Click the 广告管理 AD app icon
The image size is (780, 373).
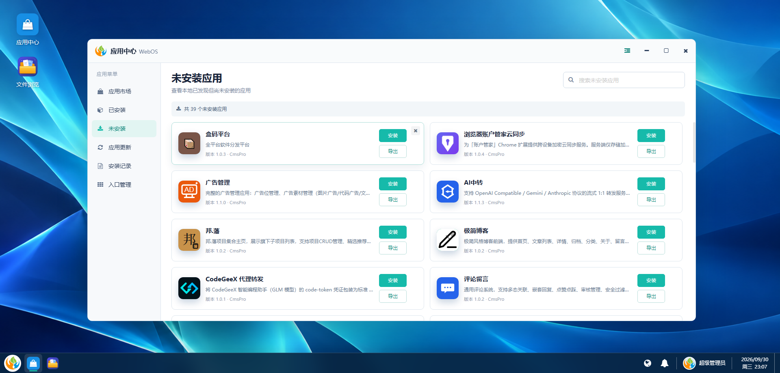tap(189, 192)
